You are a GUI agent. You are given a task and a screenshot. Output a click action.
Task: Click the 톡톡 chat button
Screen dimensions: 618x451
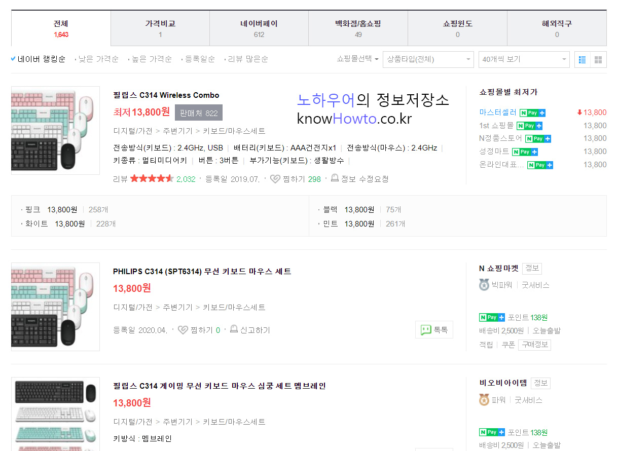click(434, 329)
